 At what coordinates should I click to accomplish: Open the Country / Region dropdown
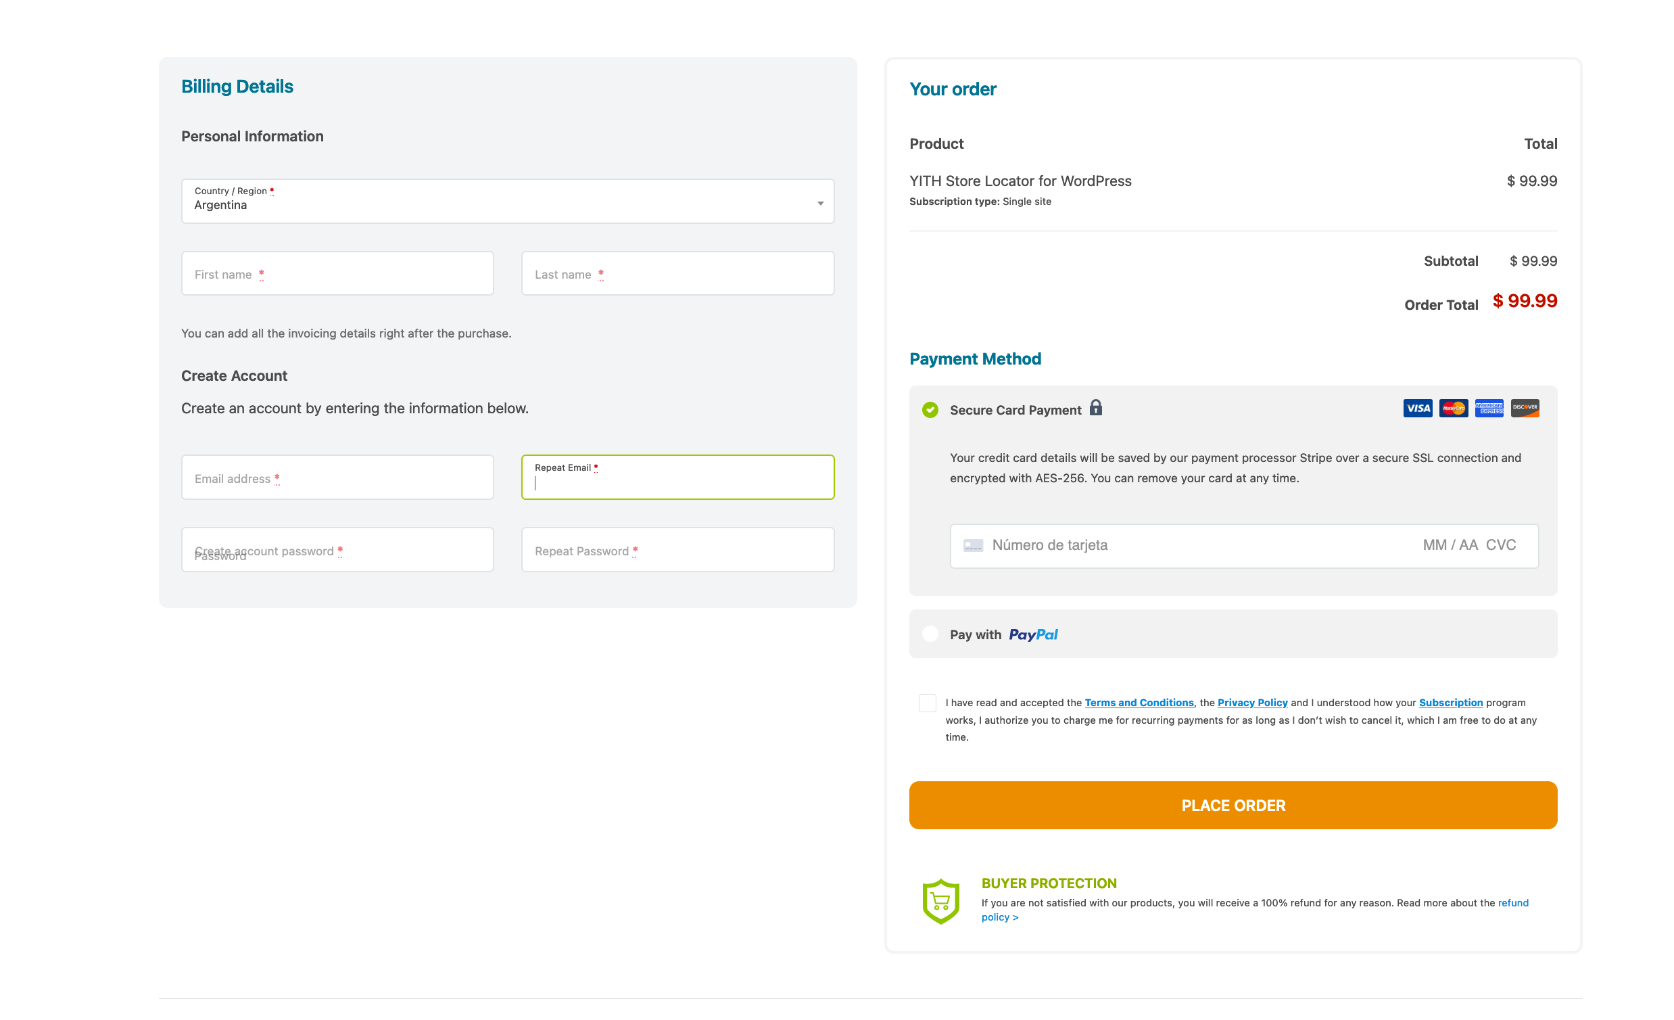(x=508, y=201)
